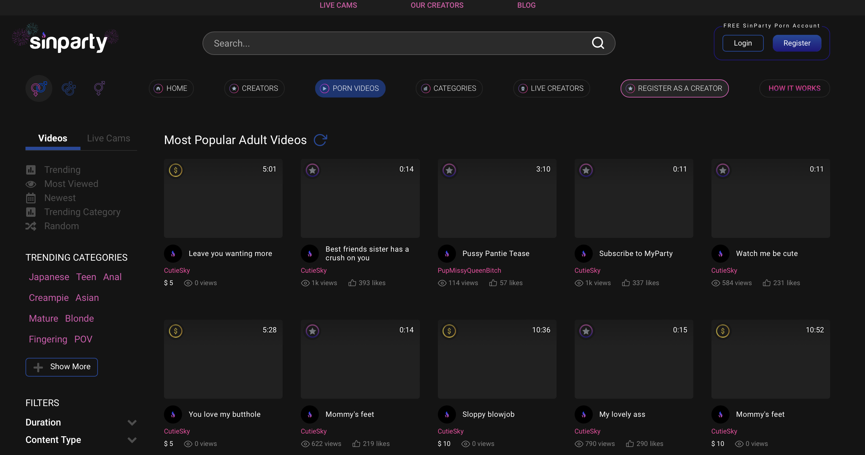865x455 pixels.
Task: Select the Japanese category
Action: pos(49,277)
